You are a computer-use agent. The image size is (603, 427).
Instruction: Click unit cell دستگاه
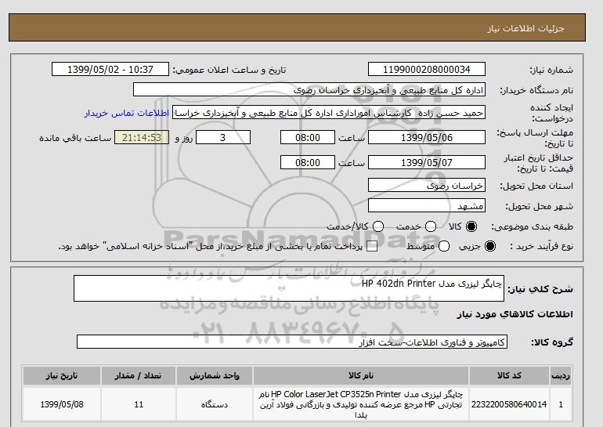(x=215, y=404)
